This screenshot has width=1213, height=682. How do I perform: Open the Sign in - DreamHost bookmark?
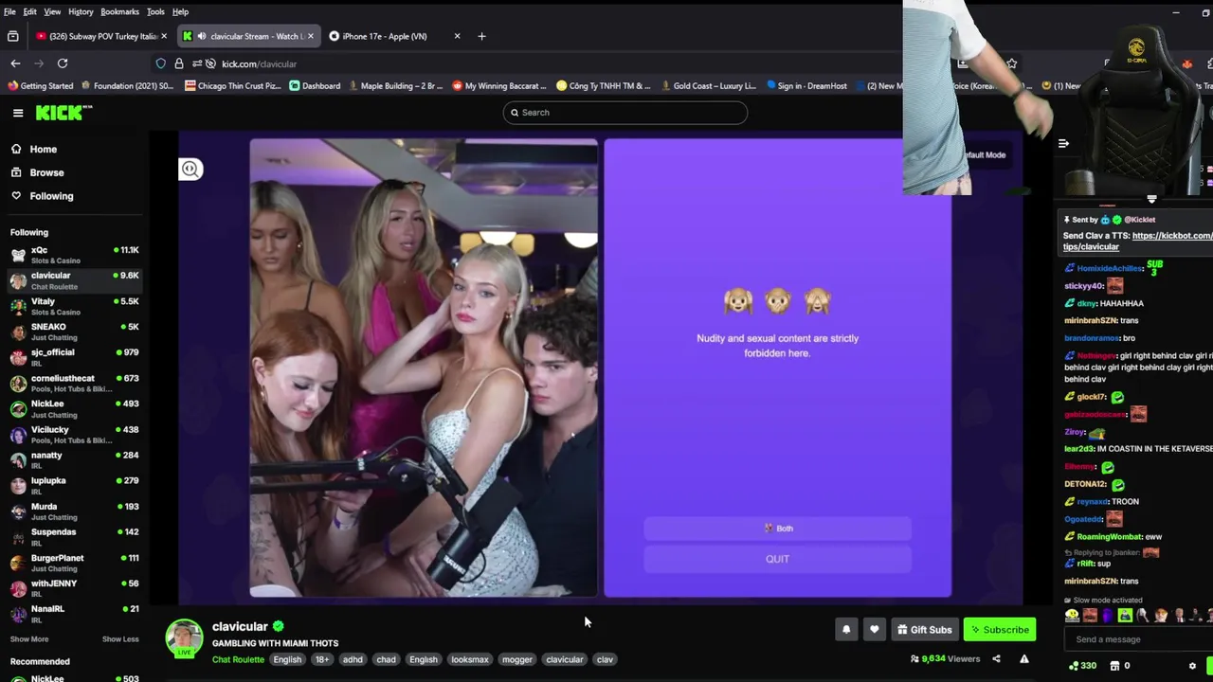pyautogui.click(x=806, y=86)
